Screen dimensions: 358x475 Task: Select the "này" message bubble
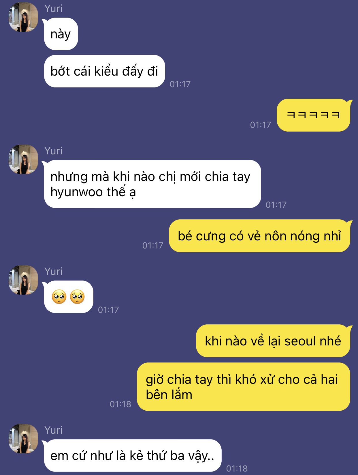tap(61, 34)
